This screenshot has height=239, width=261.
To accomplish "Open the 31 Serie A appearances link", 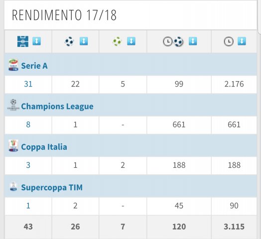I will 28,84.
